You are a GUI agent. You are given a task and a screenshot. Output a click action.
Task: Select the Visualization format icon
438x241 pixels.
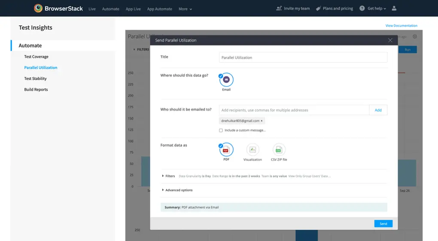[x=252, y=150]
